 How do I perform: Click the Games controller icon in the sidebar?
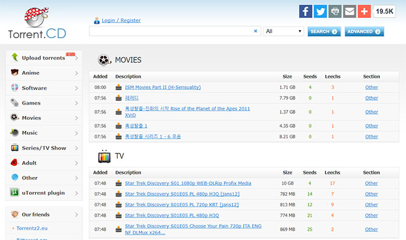point(14,103)
